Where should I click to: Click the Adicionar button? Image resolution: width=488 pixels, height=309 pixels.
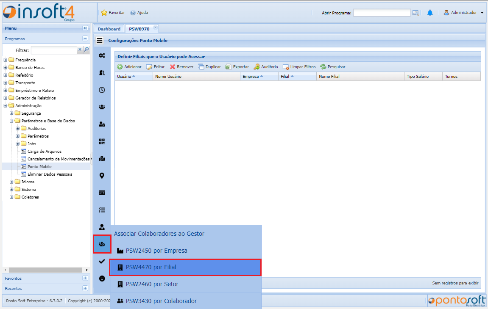point(129,67)
